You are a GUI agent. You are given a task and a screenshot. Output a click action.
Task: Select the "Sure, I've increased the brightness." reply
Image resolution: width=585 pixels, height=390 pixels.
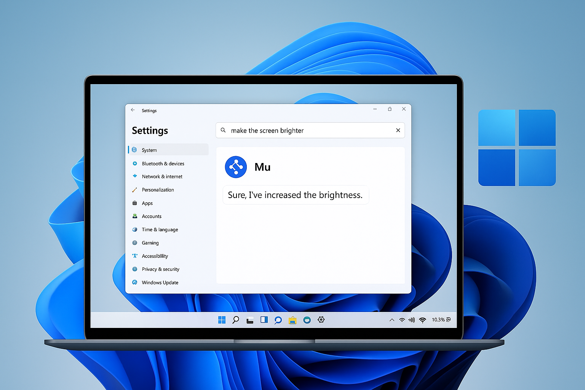coord(296,195)
